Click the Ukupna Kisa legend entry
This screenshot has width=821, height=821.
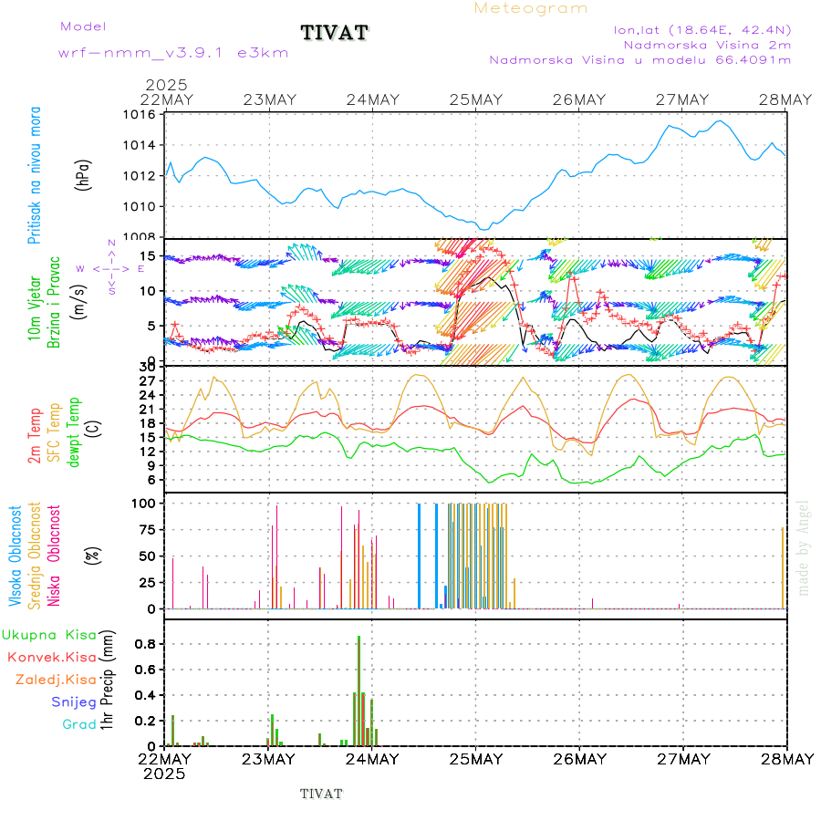click(48, 634)
